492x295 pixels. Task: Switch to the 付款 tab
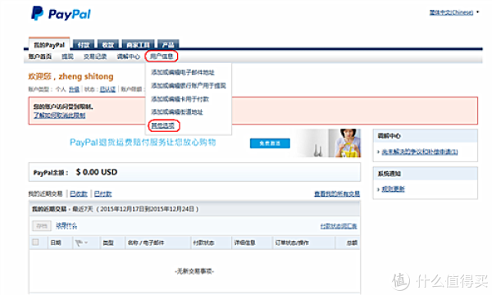84,45
